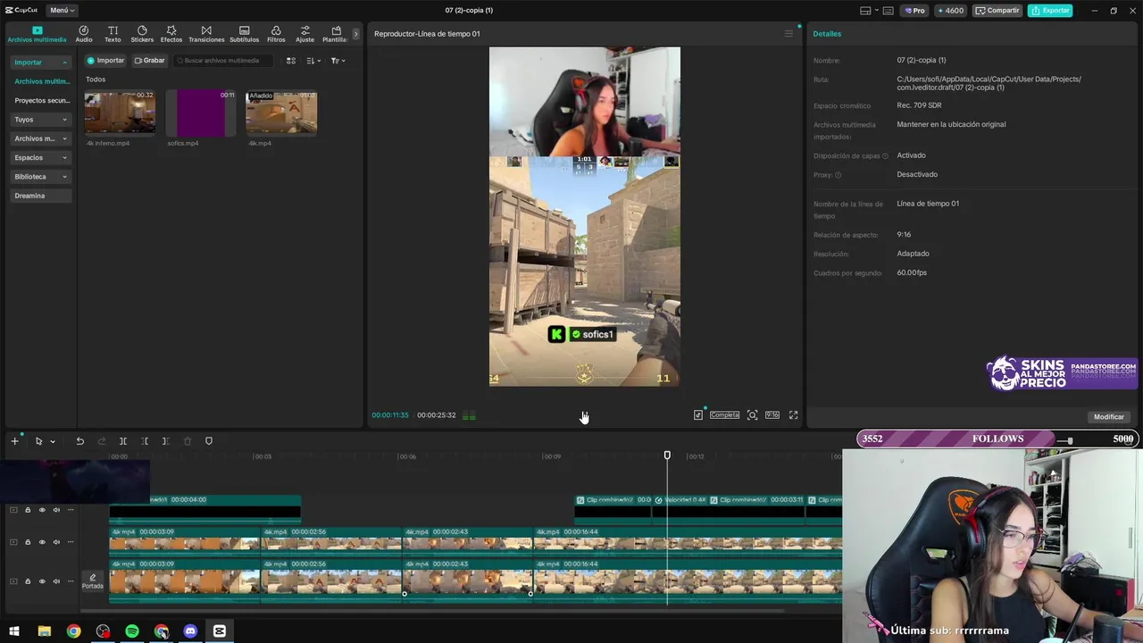Viewport: 1143px width, 643px height.
Task: Enter fullscreen preview mode
Action: click(793, 415)
